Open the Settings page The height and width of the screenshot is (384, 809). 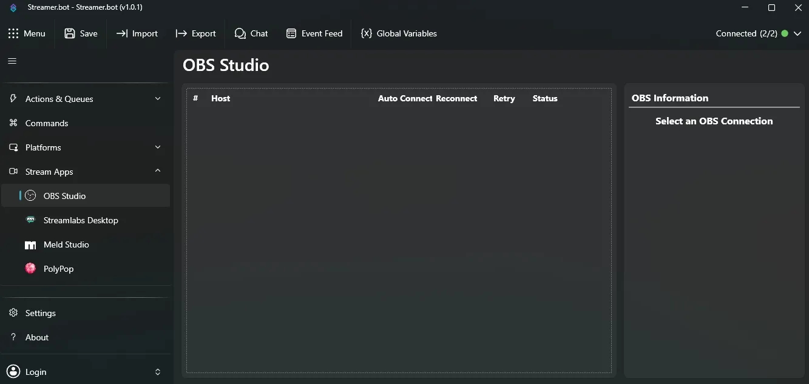41,313
